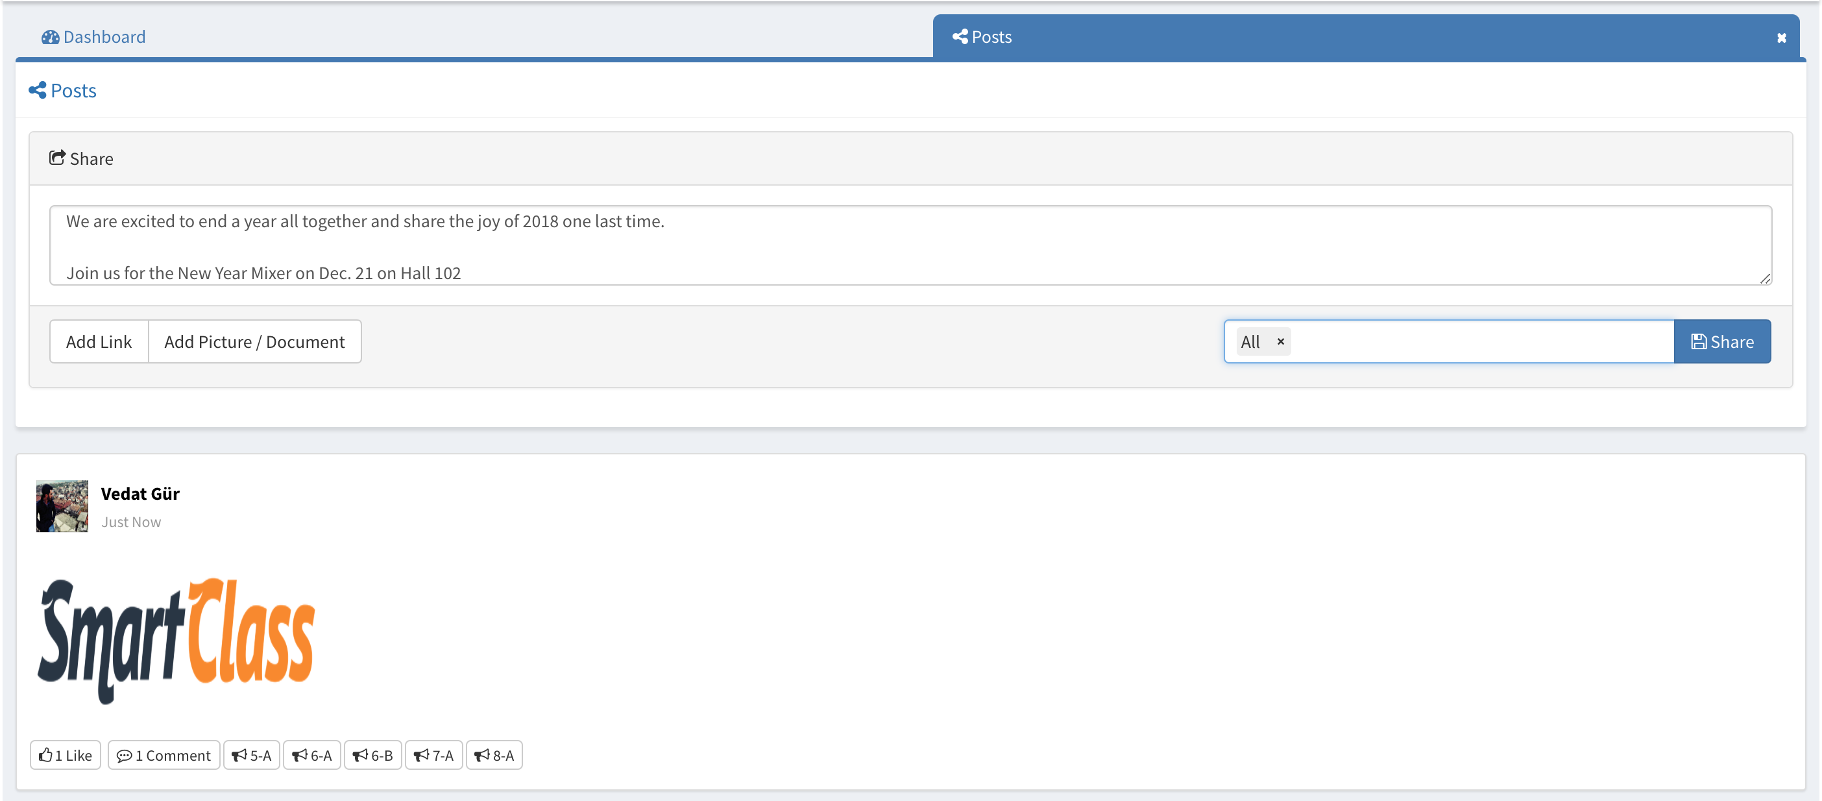This screenshot has height=801, width=1822.
Task: Click the megaphone icon for 7-A
Action: tap(422, 756)
